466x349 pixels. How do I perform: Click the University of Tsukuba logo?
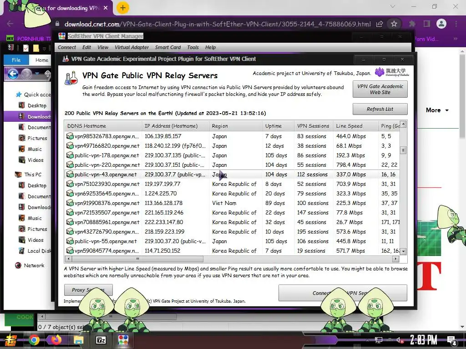pyautogui.click(x=392, y=72)
